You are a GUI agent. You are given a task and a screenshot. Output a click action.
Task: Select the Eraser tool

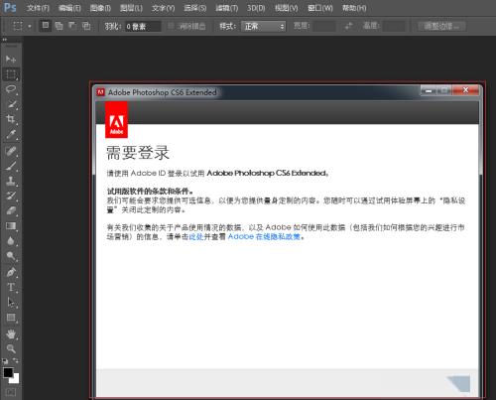point(11,210)
